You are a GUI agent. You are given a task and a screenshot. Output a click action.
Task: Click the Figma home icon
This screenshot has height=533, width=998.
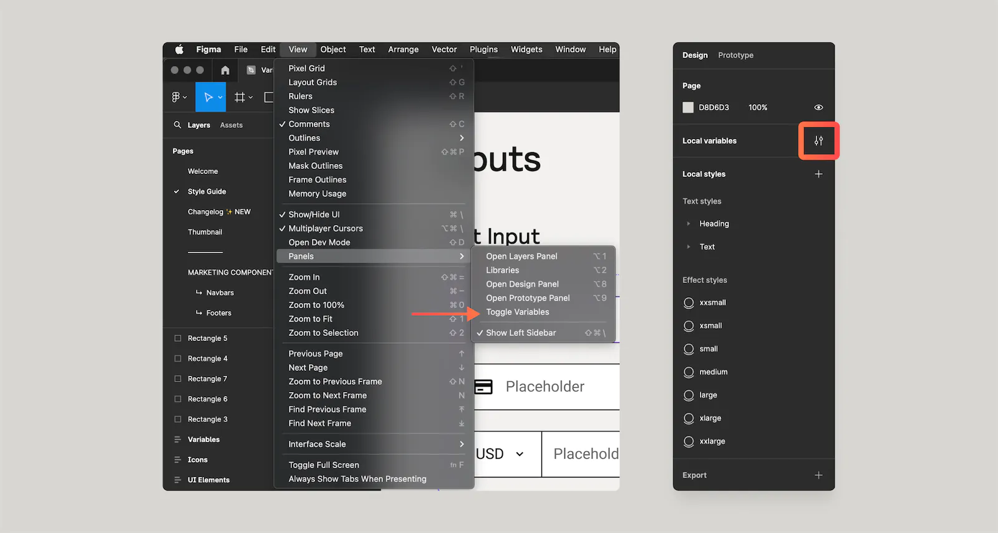click(225, 70)
